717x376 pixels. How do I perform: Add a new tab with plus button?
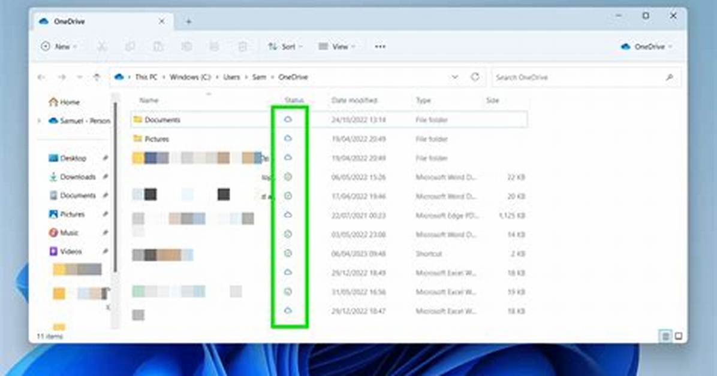(188, 22)
